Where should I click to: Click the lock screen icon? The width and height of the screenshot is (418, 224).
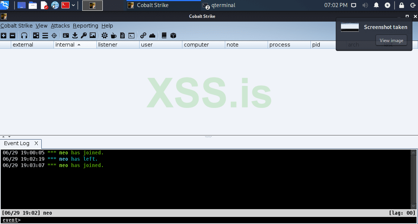[x=402, y=5]
